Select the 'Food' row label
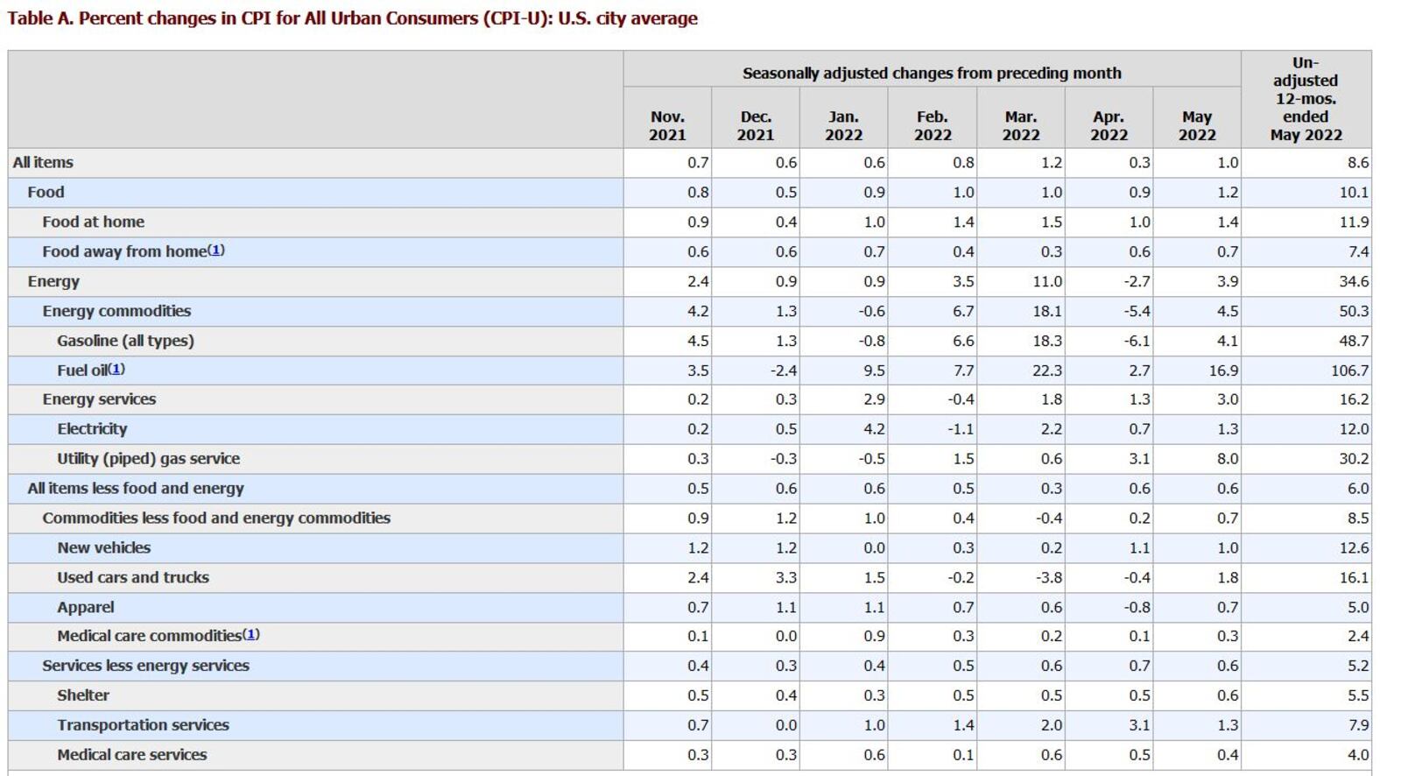Viewport: 1401px width, 776px height. [x=46, y=192]
